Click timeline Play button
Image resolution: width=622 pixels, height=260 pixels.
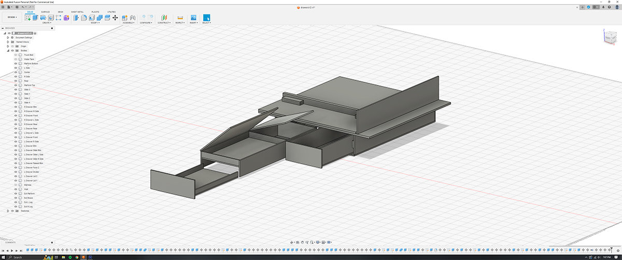(x=12, y=250)
